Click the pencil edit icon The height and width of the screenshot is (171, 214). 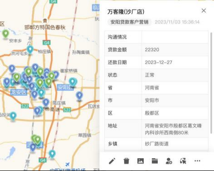pyautogui.click(x=112, y=161)
